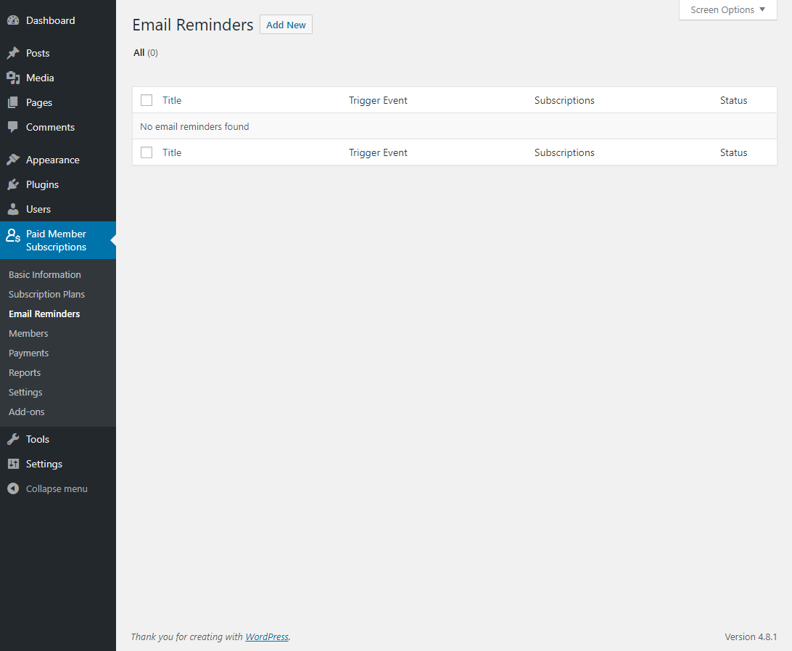This screenshot has width=792, height=651.
Task: Tick the select-all checkbox in table header
Action: point(147,100)
